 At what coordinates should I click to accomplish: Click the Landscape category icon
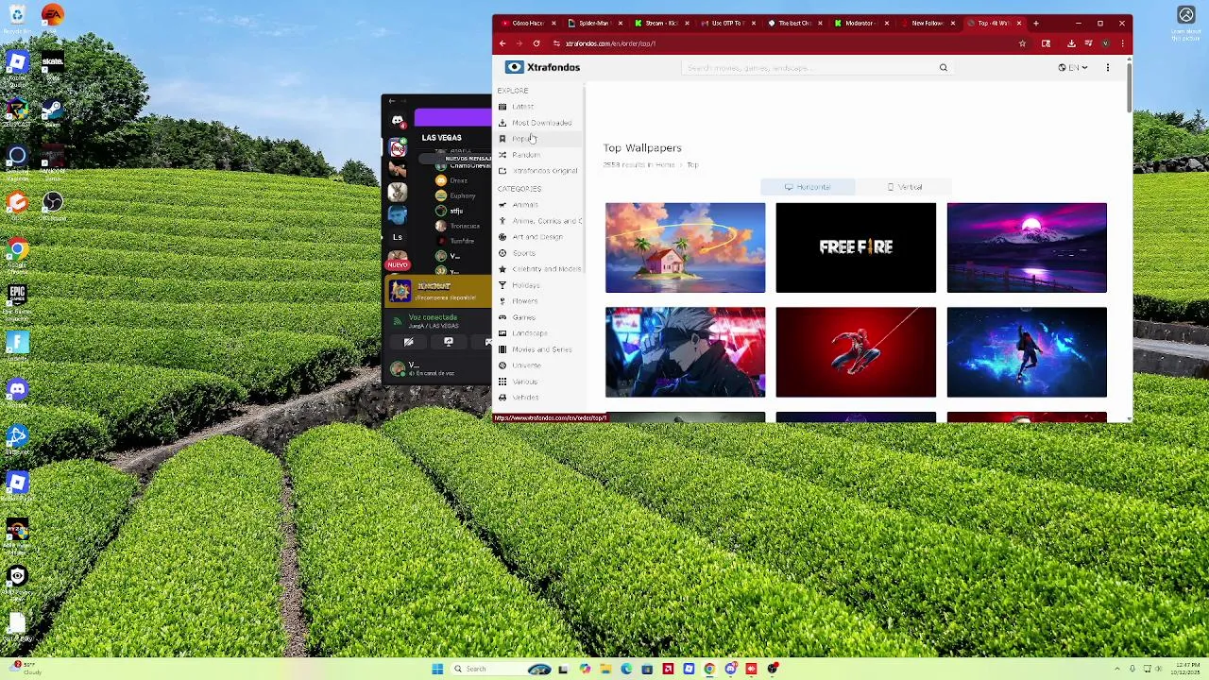[x=502, y=333]
